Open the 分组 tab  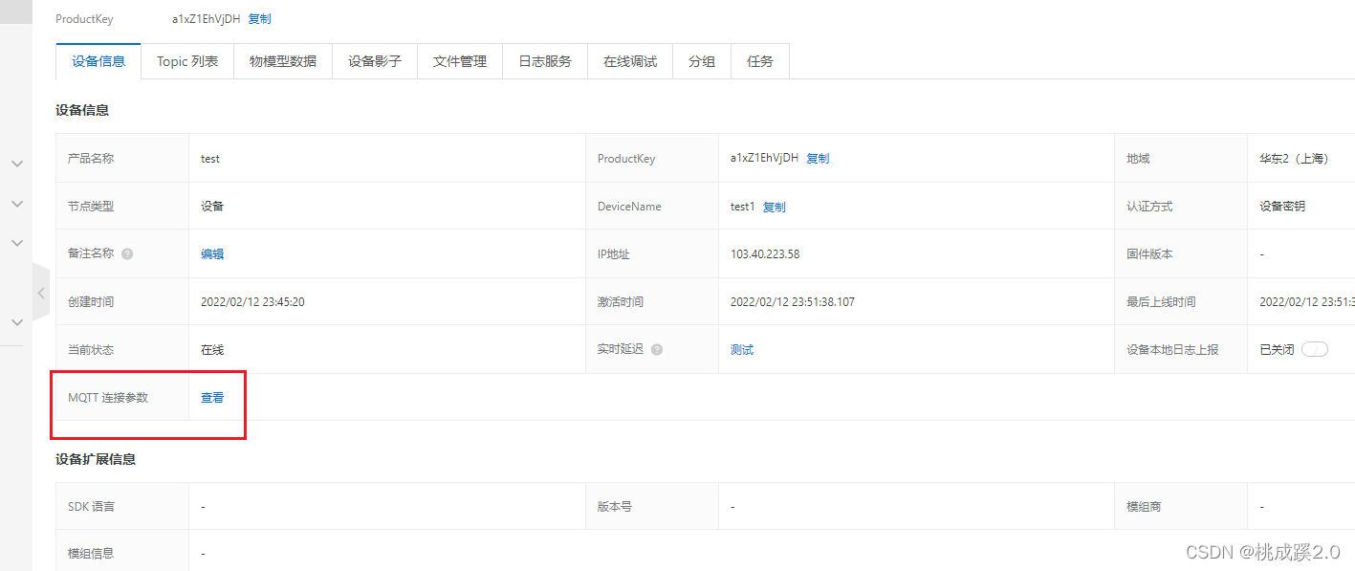[702, 61]
